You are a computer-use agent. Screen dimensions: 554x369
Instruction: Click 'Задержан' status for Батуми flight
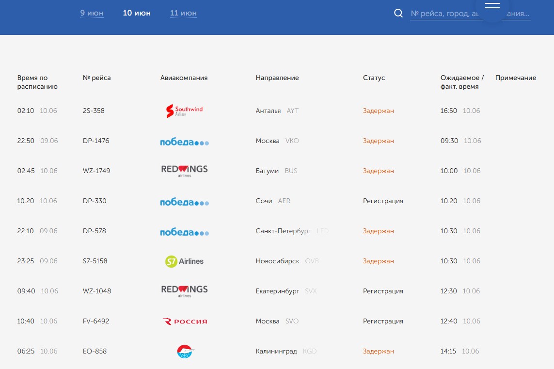(379, 171)
